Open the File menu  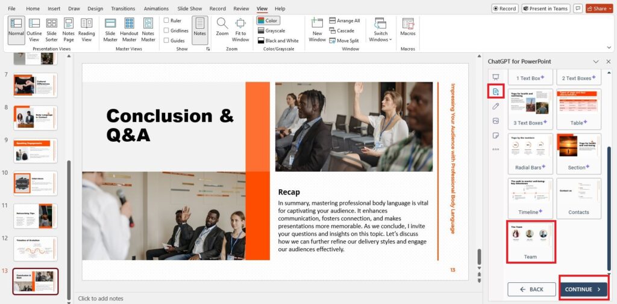(x=12, y=8)
